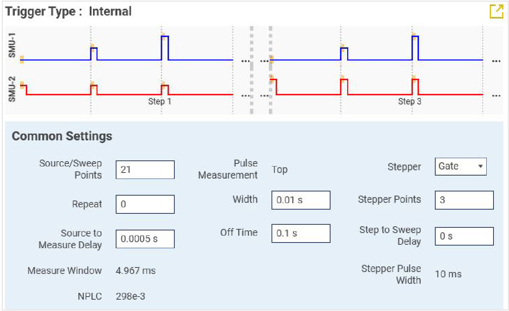This screenshot has height=311, width=509.
Task: Select the Step to Sweep Delay field
Action: (464, 236)
